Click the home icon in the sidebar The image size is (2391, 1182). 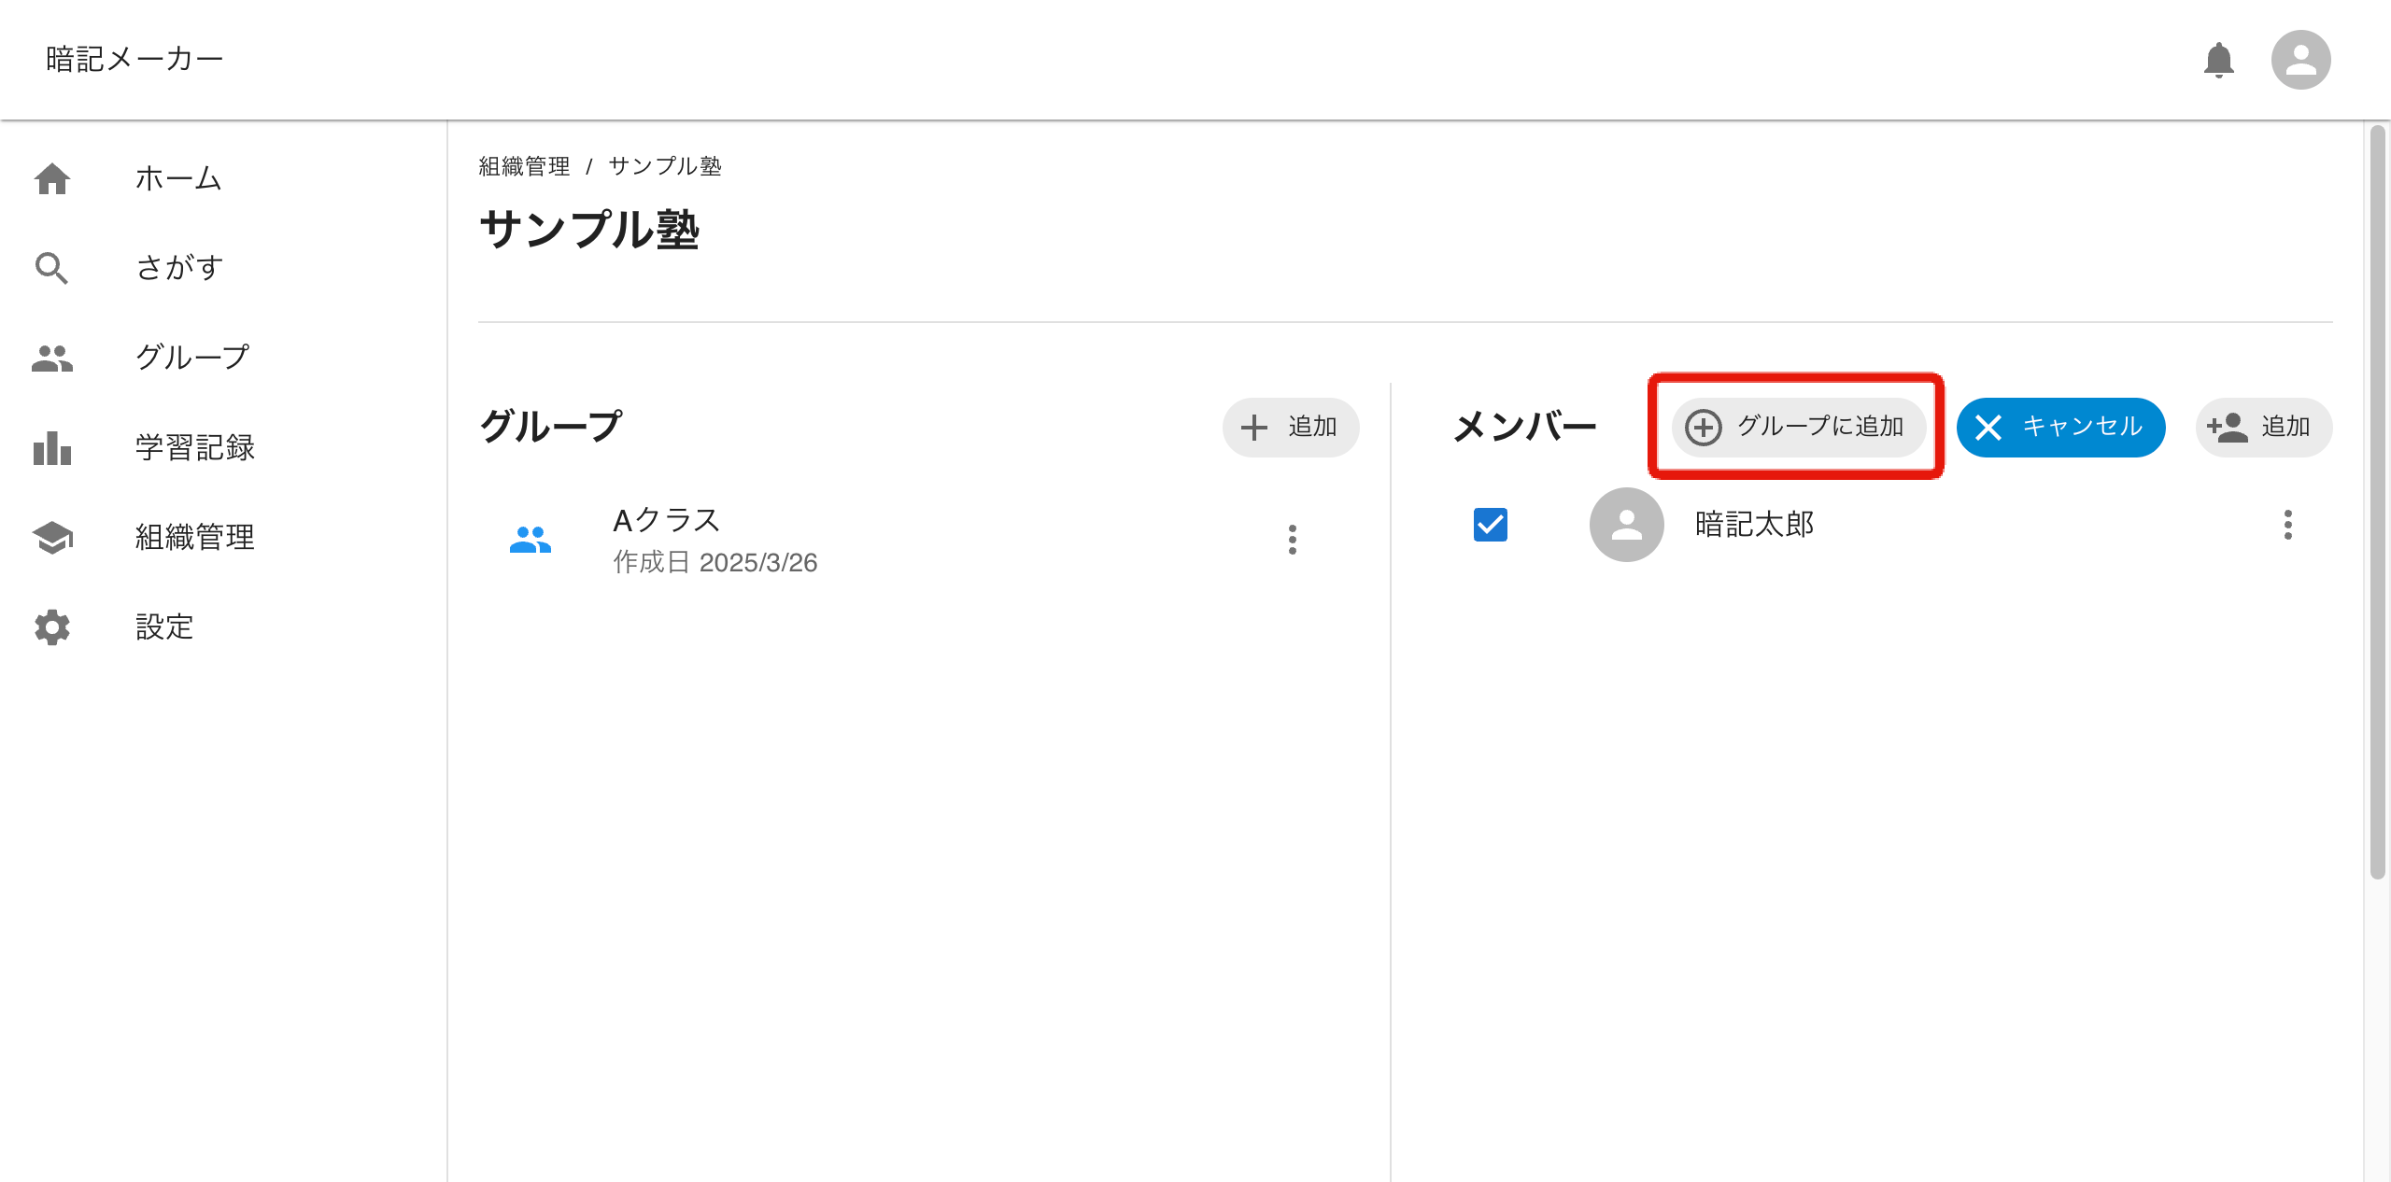tap(52, 178)
